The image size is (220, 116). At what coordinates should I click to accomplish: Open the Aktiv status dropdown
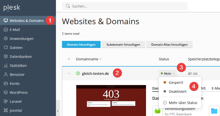click(x=167, y=74)
